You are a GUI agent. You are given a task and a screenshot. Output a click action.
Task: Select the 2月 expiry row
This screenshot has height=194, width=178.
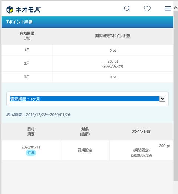[x=88, y=64]
